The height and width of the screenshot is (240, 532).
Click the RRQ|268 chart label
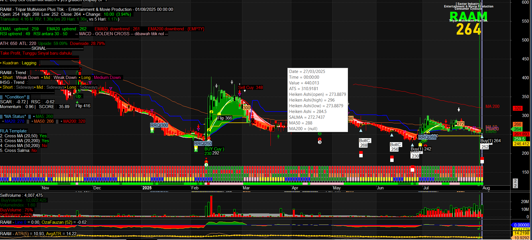tap(427, 137)
